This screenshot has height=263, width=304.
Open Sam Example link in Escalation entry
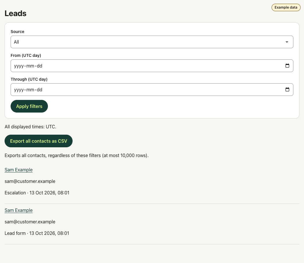pos(19,170)
